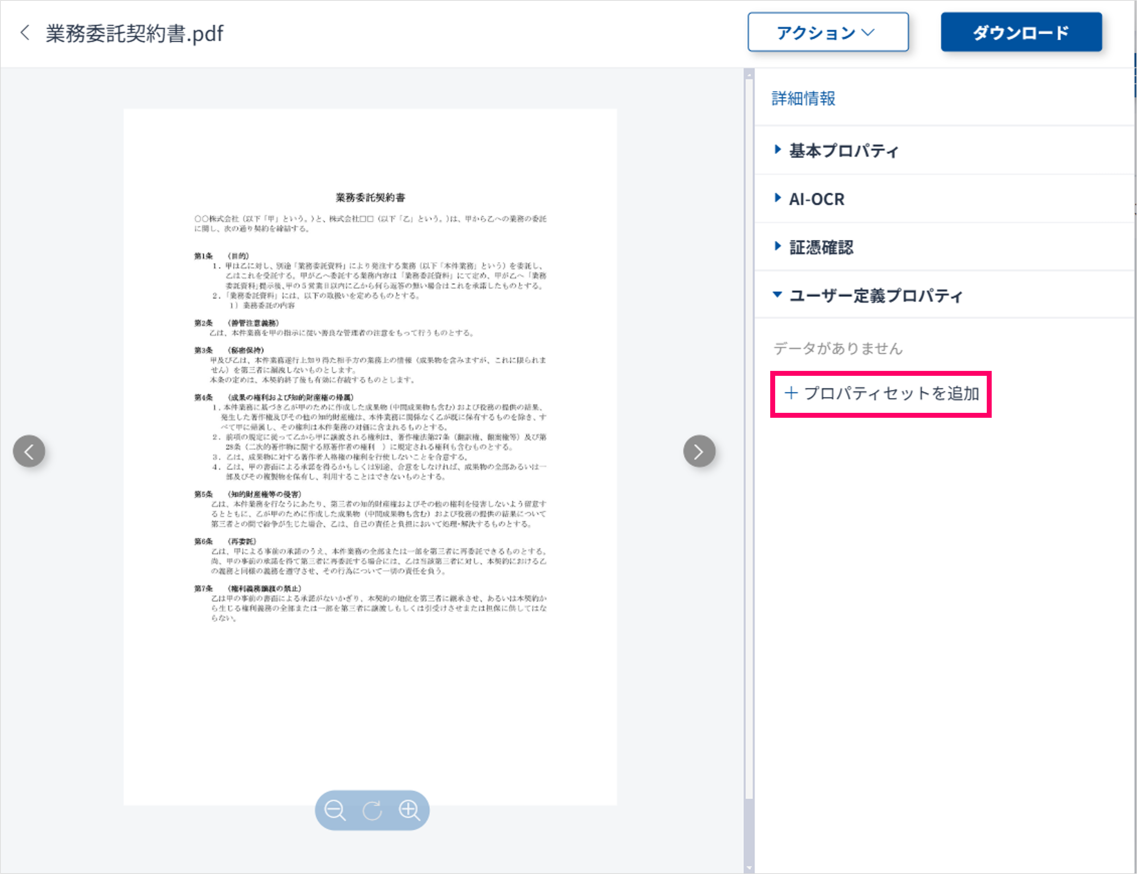Select the 詳細情報 tab
This screenshot has width=1137, height=874.
point(803,98)
